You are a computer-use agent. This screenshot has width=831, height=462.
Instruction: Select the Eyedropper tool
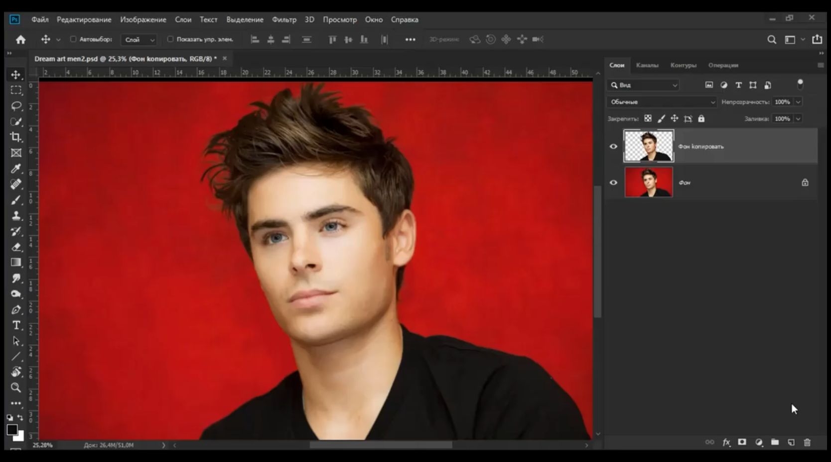point(16,169)
